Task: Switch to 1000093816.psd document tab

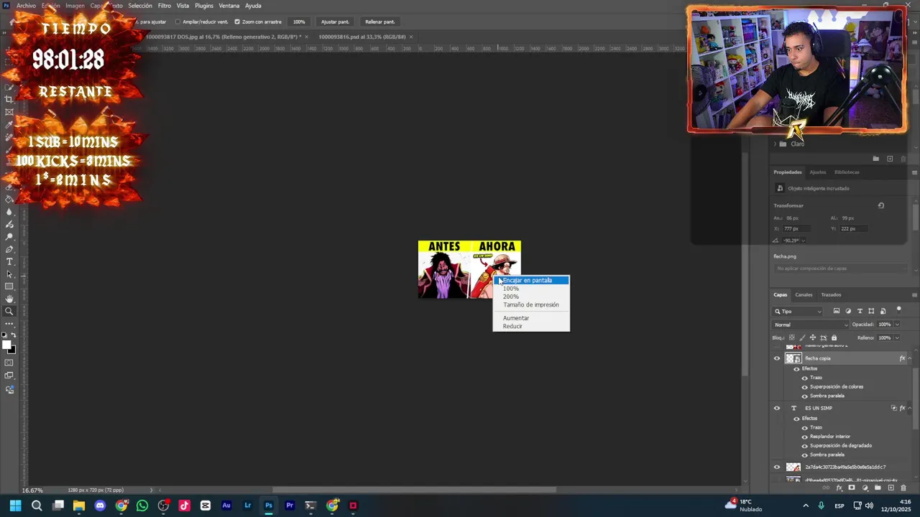Action: pyautogui.click(x=362, y=37)
